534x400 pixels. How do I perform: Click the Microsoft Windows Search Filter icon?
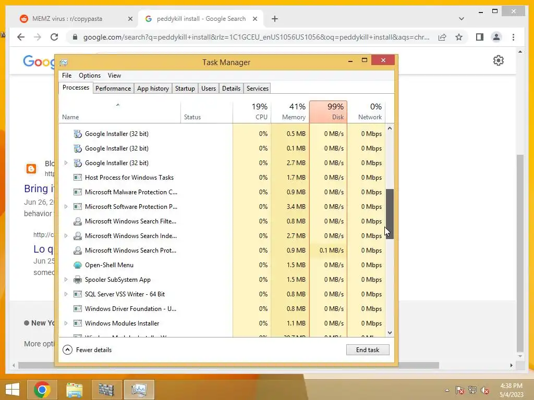tap(78, 221)
